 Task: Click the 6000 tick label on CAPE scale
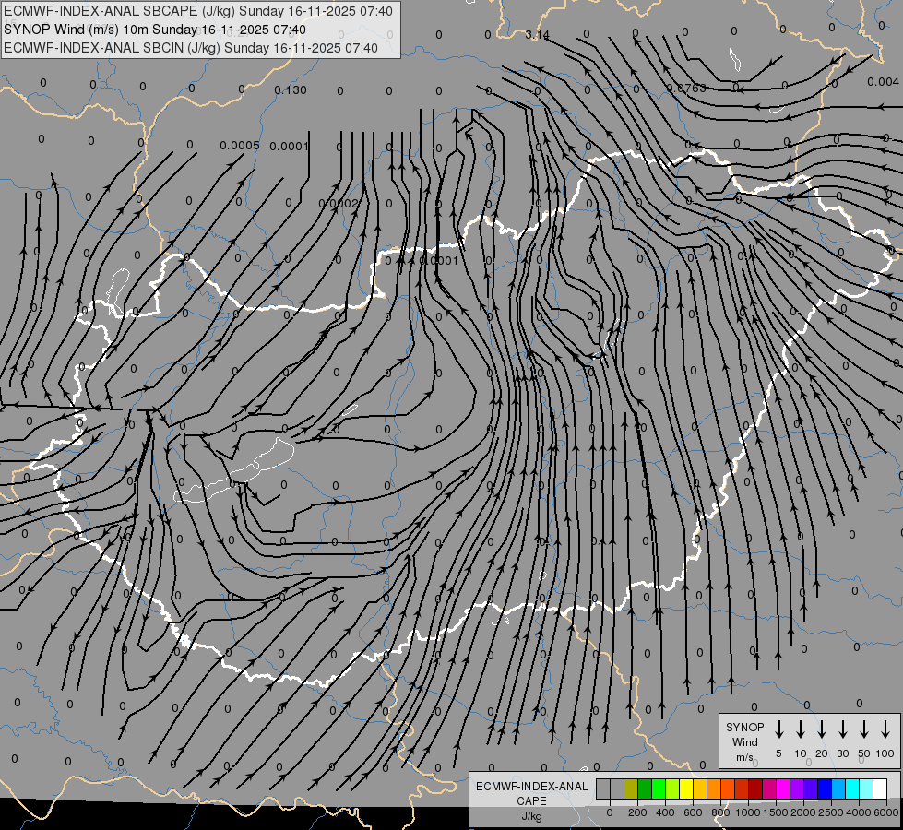pyautogui.click(x=886, y=812)
